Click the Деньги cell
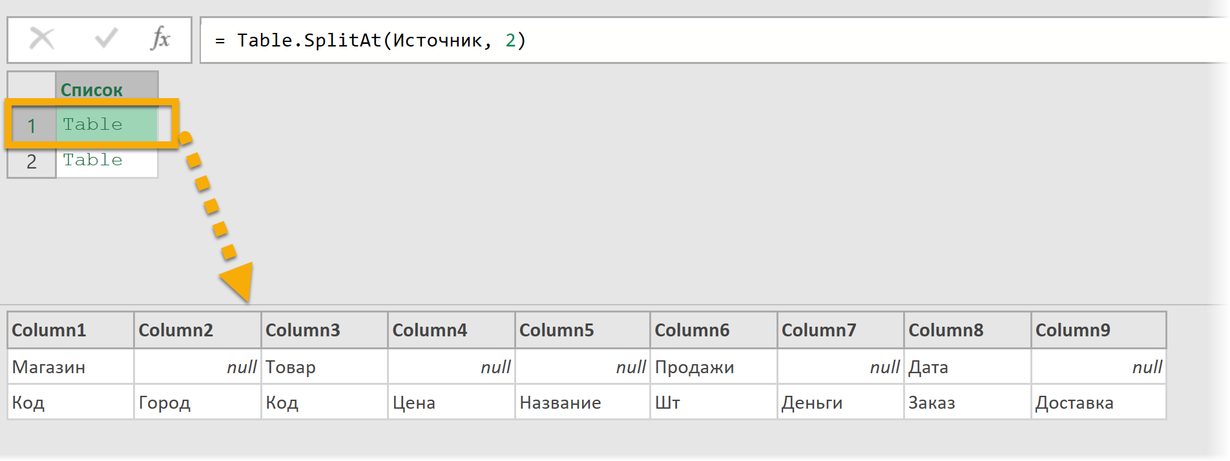Image resolution: width=1230 pixels, height=461 pixels. pyautogui.click(x=812, y=403)
